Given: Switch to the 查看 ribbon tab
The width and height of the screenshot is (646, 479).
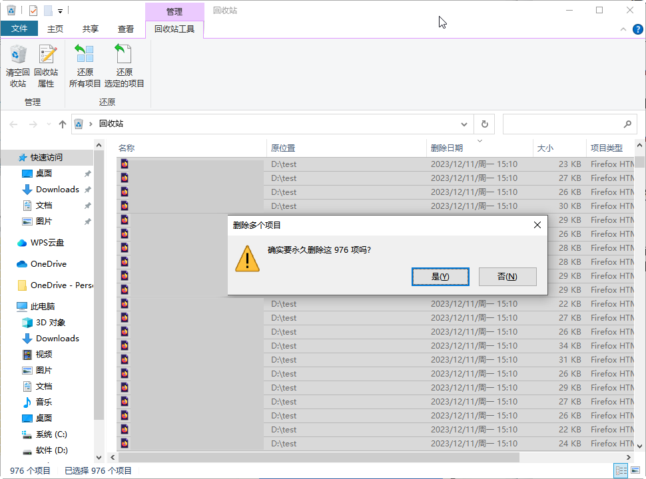Looking at the screenshot, I should click(x=125, y=29).
